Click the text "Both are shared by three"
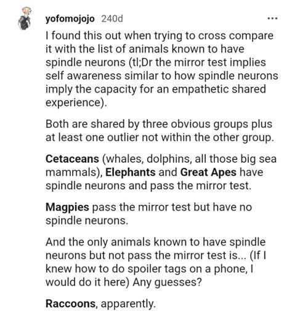This screenshot has width=292, height=322. click(107, 125)
